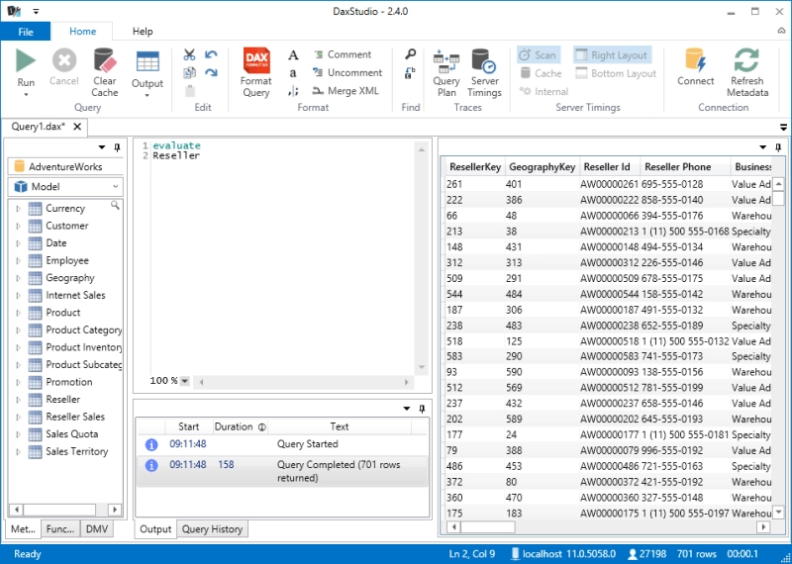Select the Query Completed log row
Image resolution: width=792 pixels, height=564 pixels.
282,471
